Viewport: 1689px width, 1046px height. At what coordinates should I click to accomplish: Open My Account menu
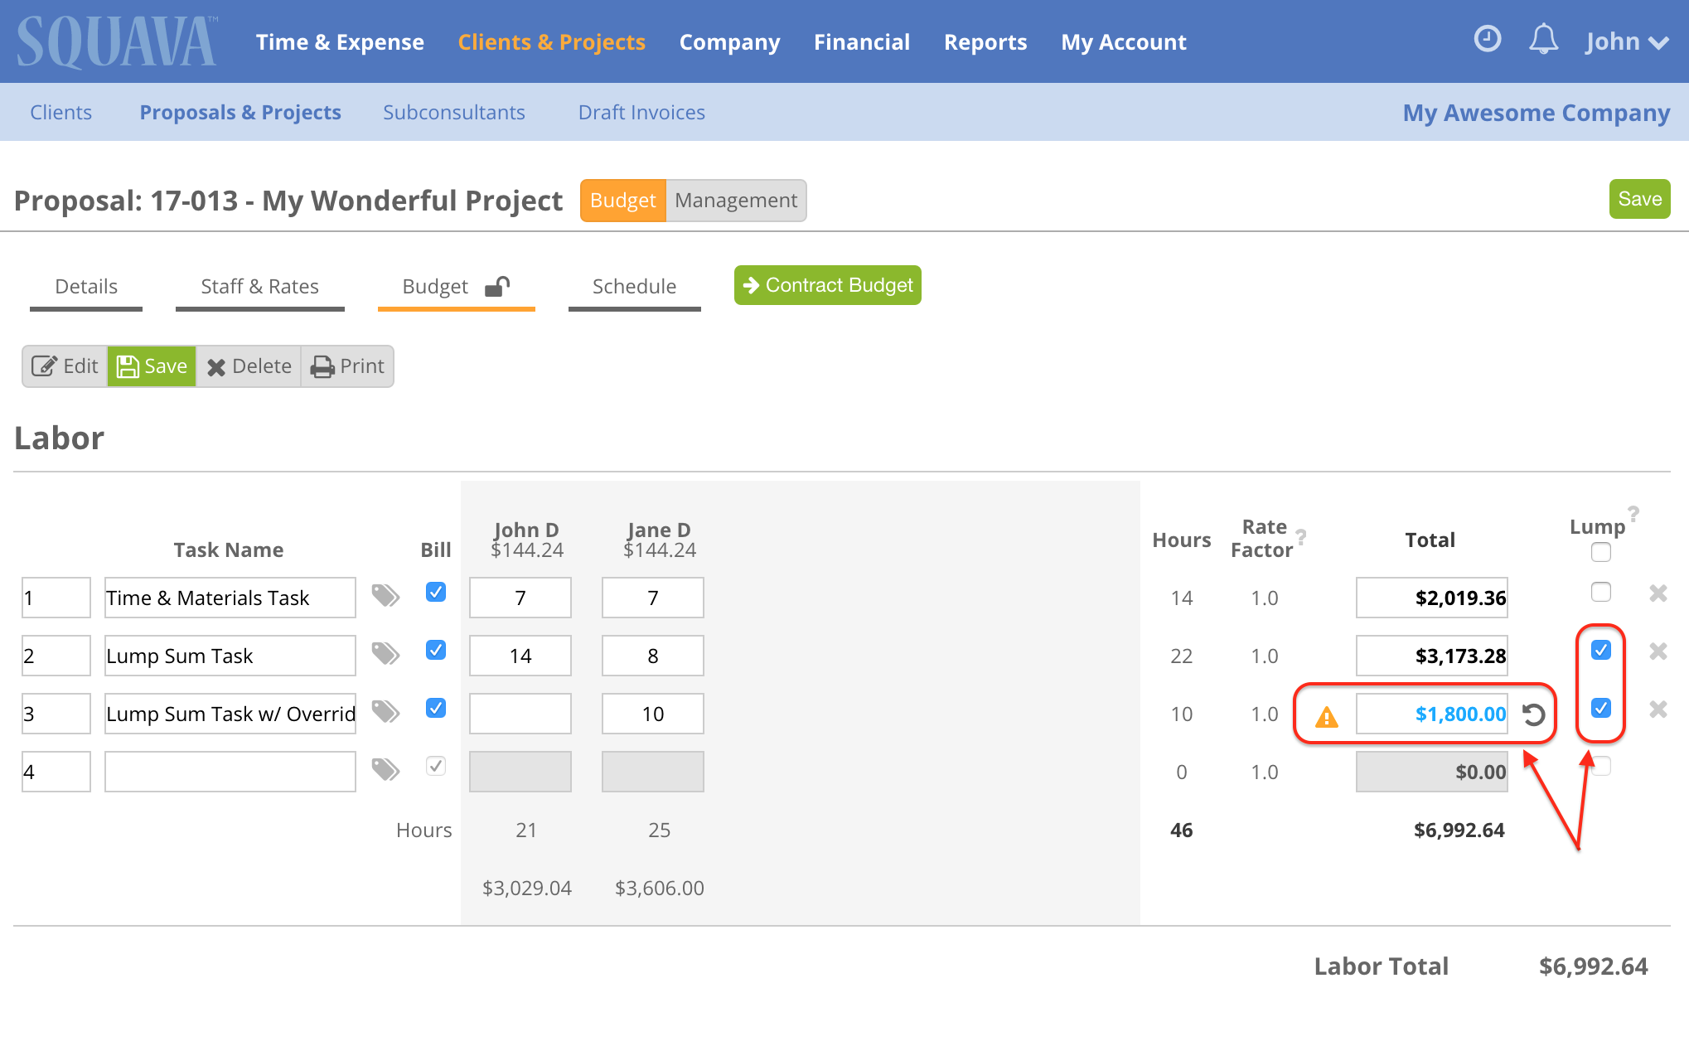point(1124,42)
